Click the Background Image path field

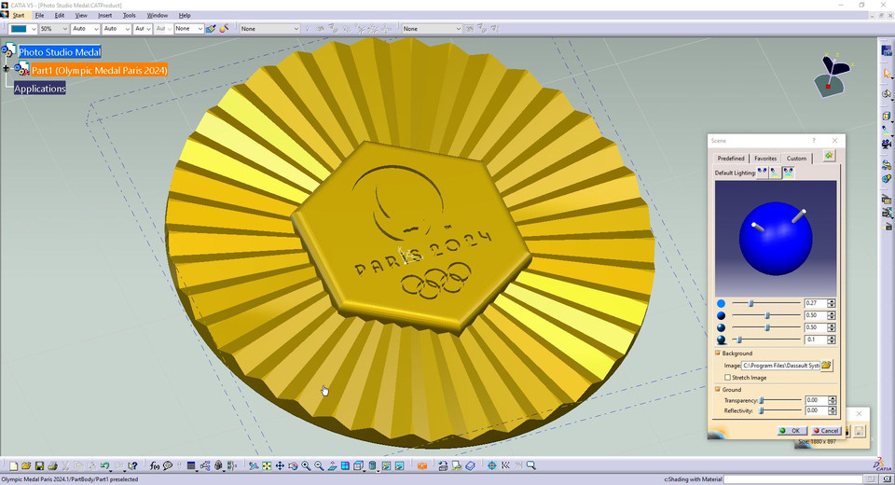pos(781,365)
